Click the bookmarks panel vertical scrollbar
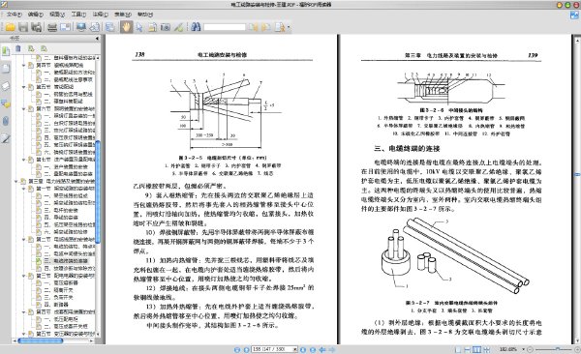This screenshot has height=354, width=581. 98,192
